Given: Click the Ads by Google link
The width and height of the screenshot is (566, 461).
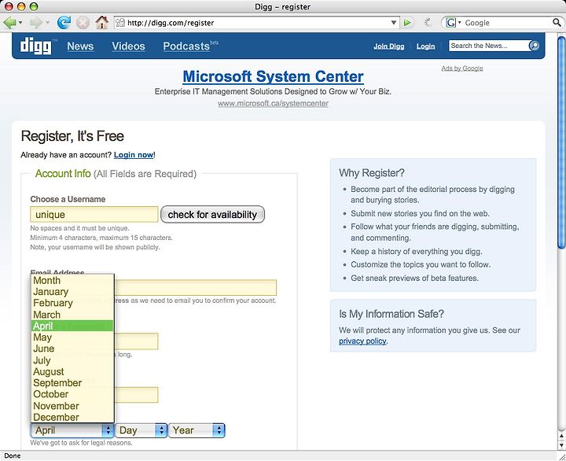Looking at the screenshot, I should (462, 68).
